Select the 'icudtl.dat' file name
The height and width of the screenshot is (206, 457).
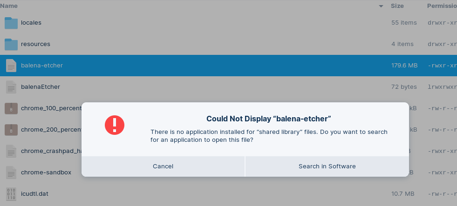[x=34, y=194]
